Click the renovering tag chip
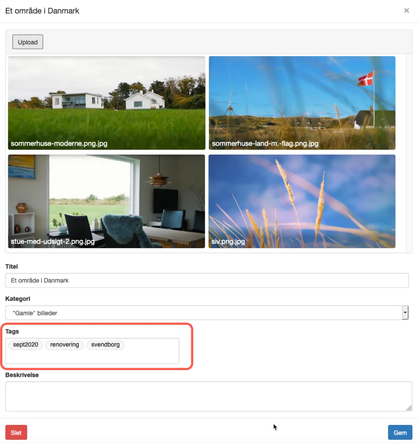This screenshot has width=418, height=444. click(x=64, y=345)
